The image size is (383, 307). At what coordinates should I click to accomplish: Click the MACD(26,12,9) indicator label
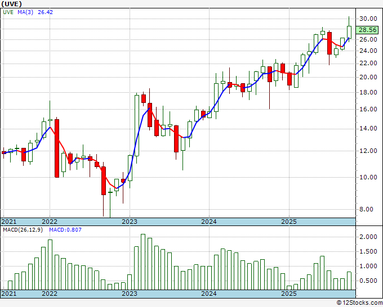point(23,230)
